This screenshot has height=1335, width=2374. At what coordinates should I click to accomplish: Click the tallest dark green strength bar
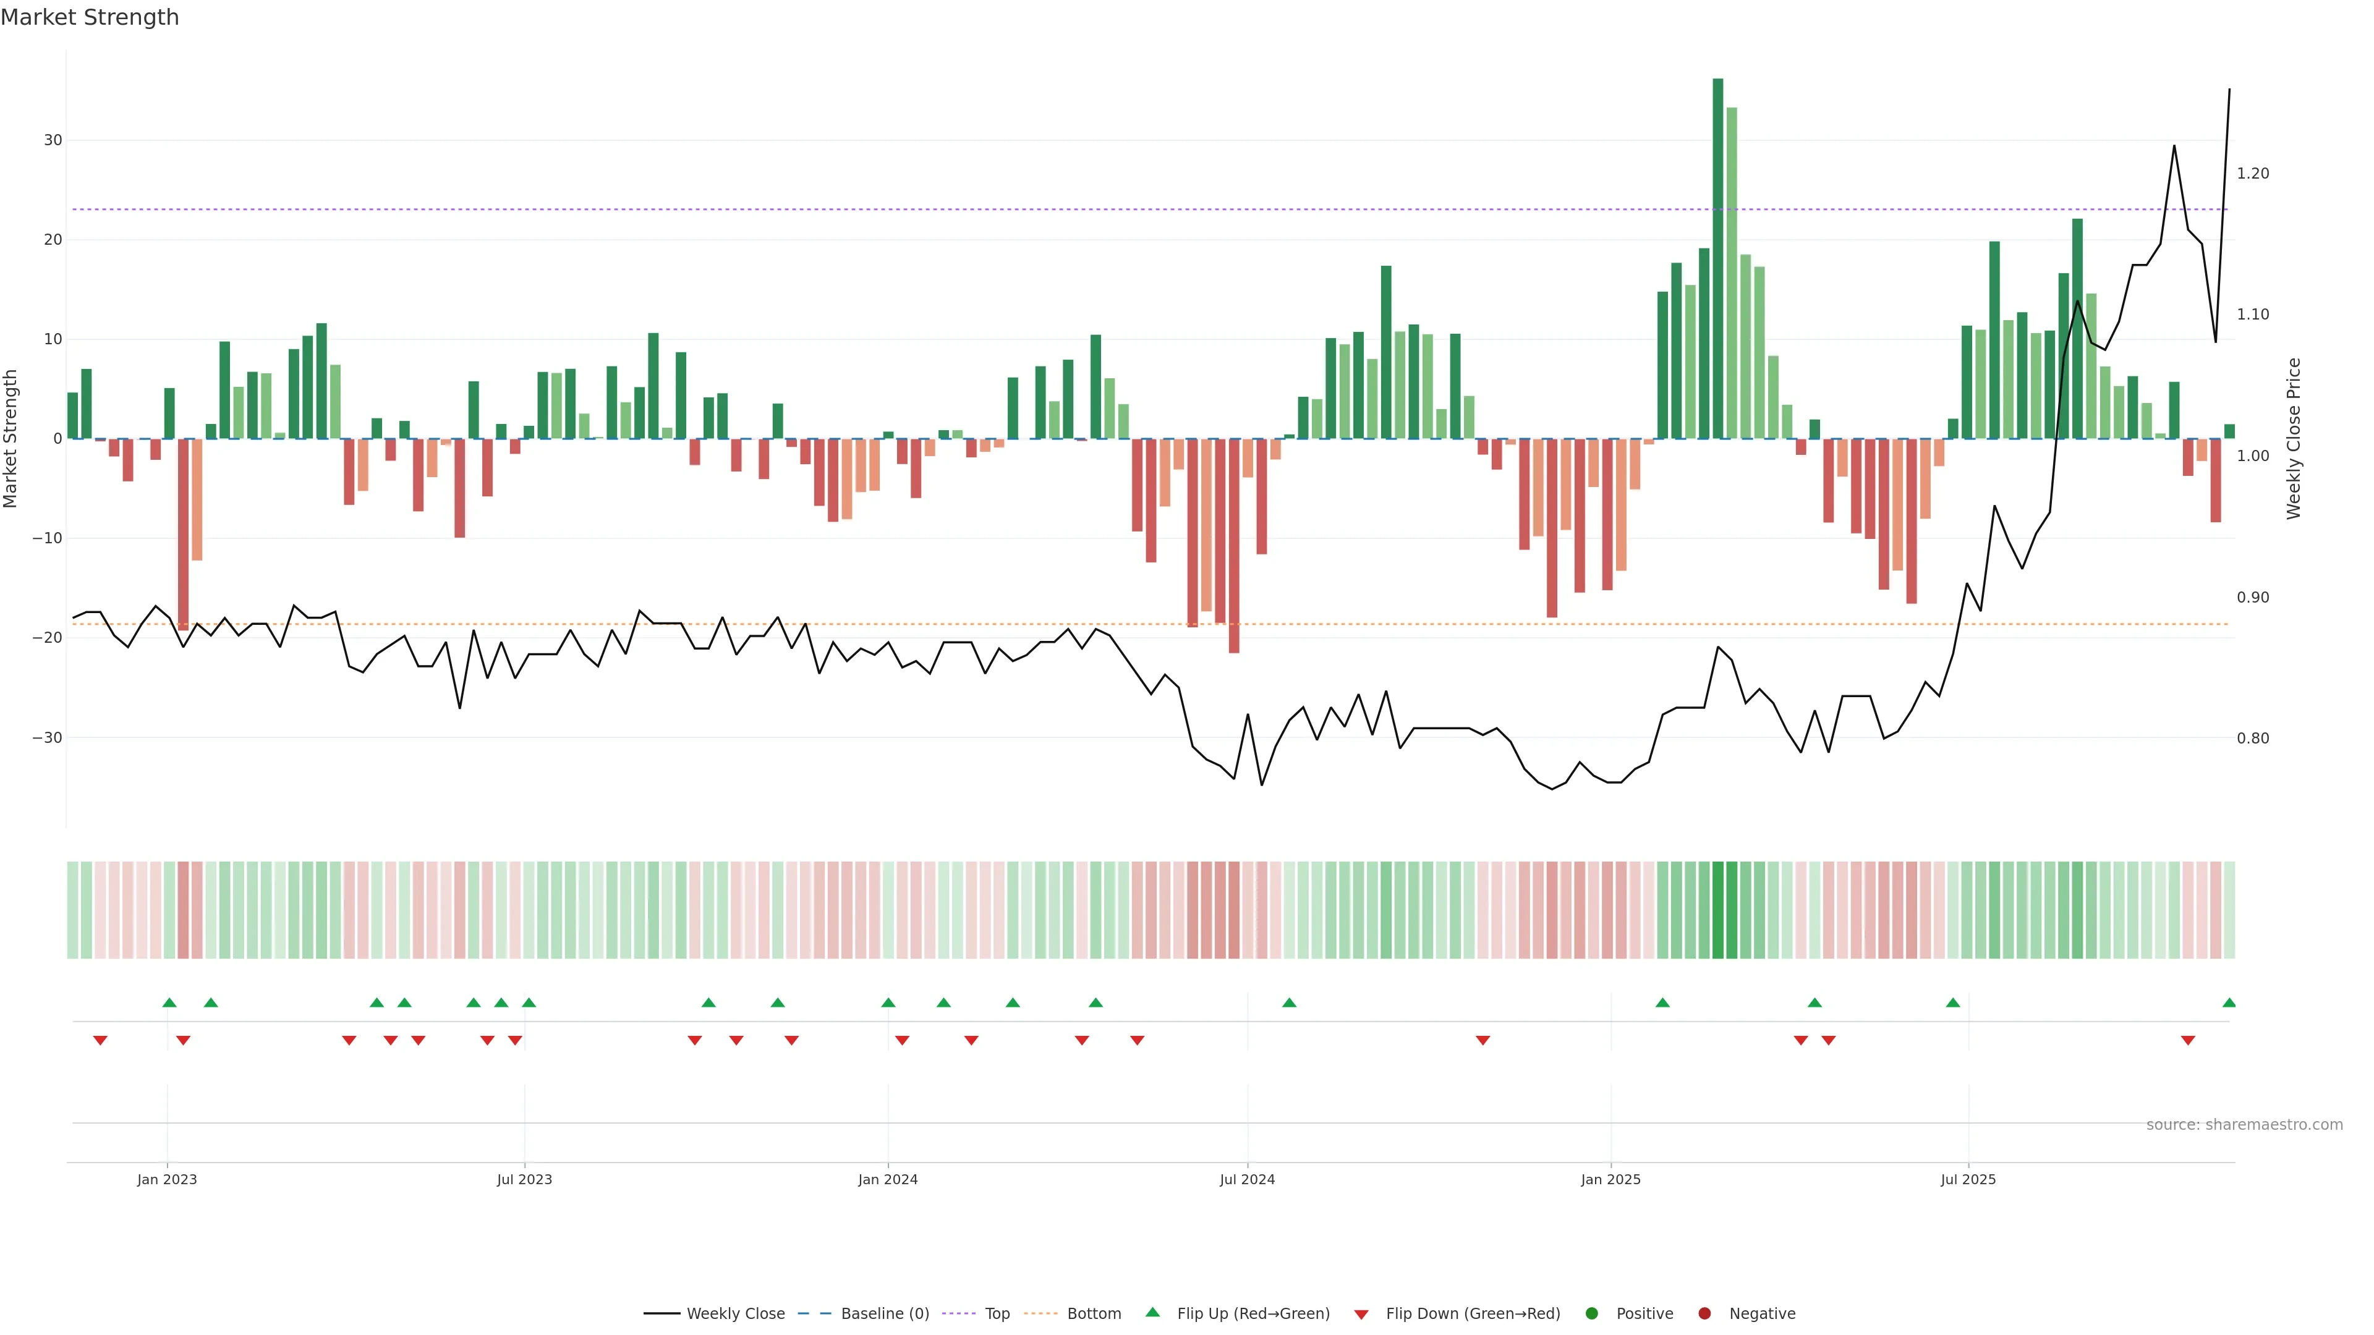[1718, 258]
